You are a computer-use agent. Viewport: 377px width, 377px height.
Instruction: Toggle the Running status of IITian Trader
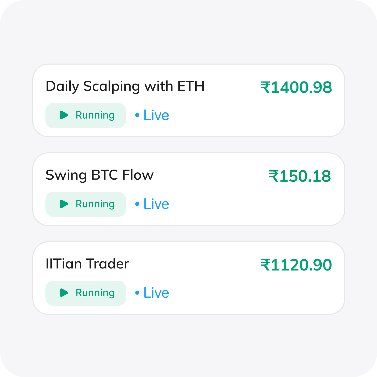point(86,293)
